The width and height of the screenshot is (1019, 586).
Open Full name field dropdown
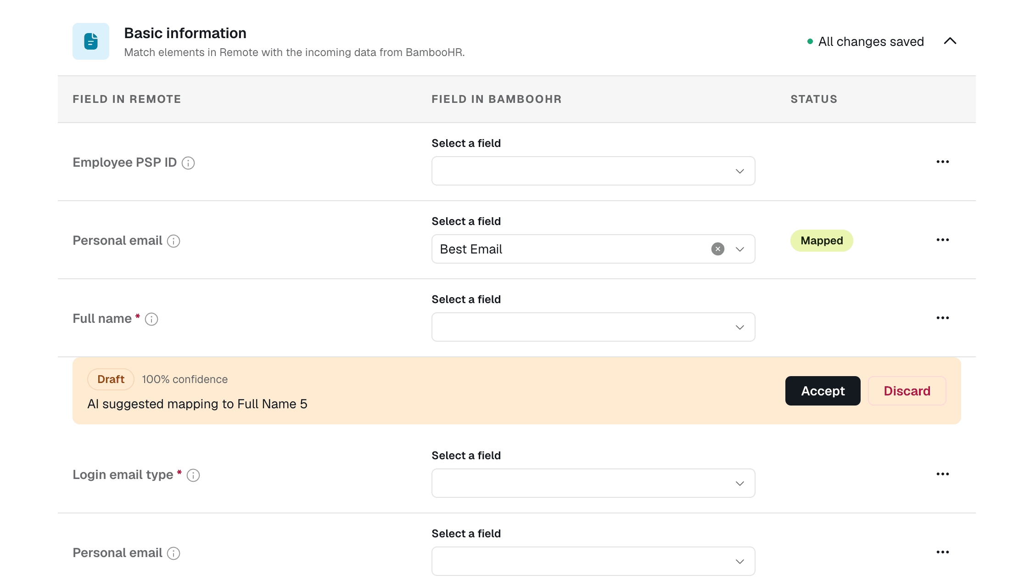593,327
